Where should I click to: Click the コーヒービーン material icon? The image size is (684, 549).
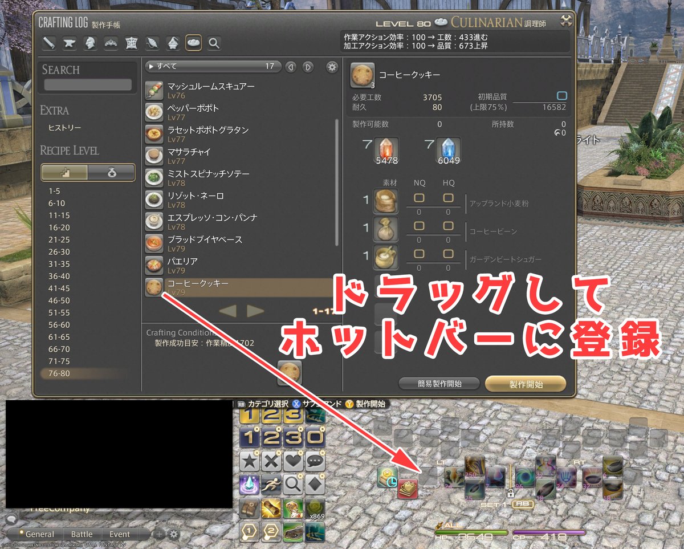386,229
